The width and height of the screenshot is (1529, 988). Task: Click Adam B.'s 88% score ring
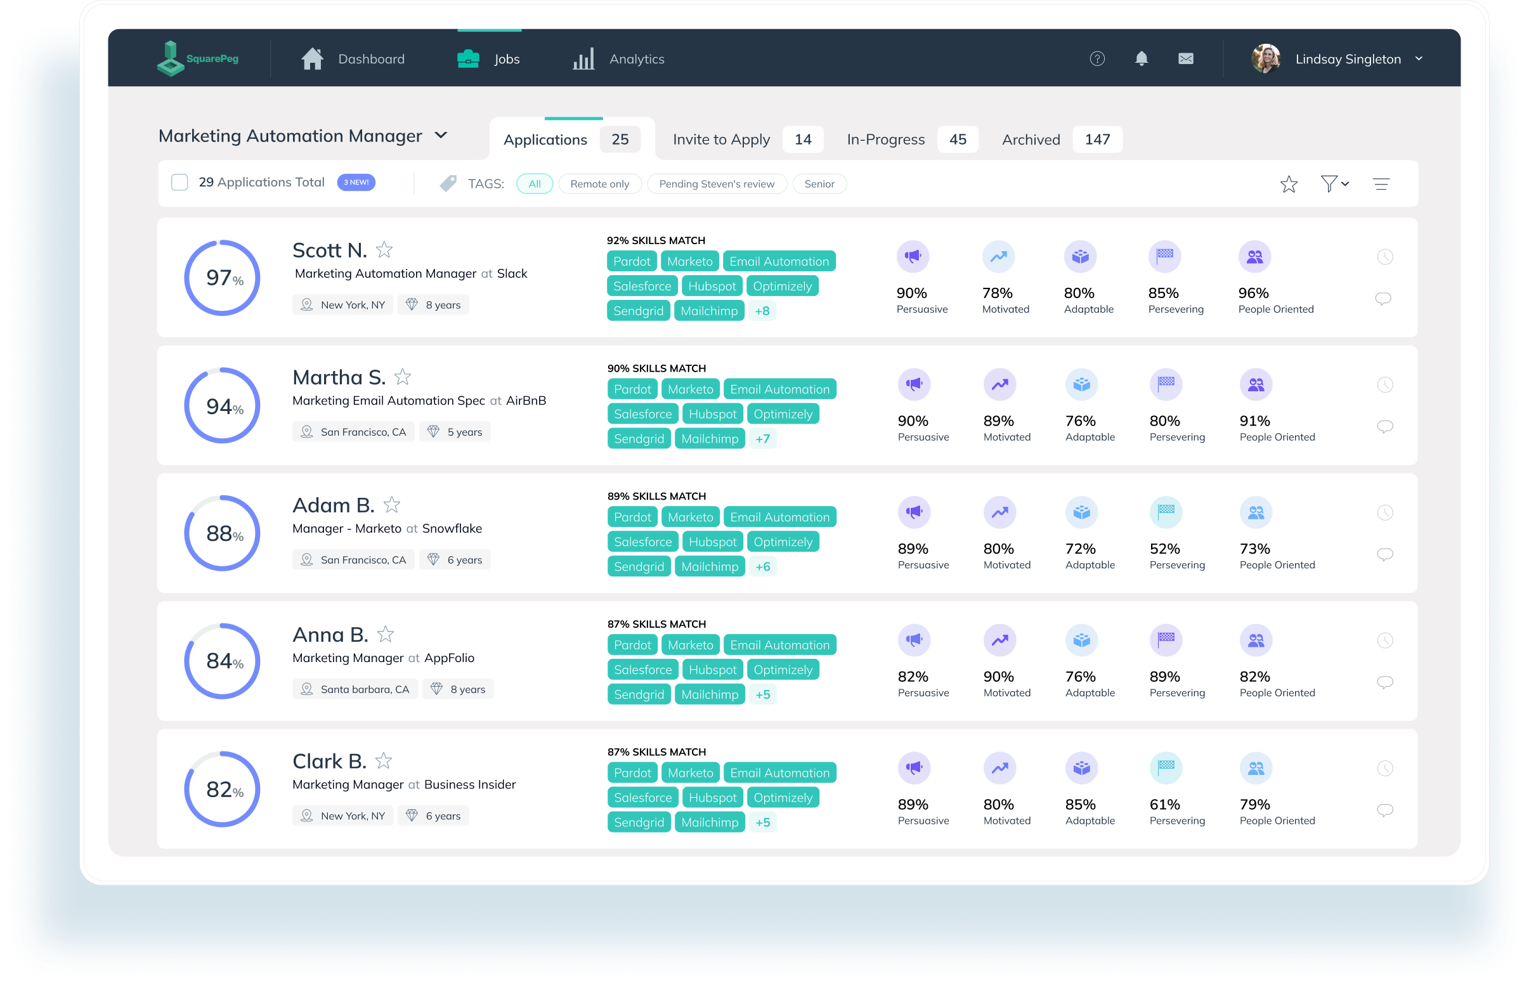point(222,533)
